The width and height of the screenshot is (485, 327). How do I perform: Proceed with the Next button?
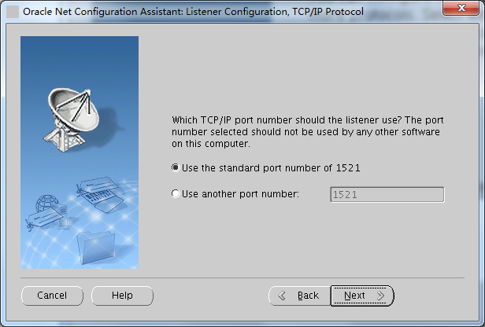coord(362,296)
